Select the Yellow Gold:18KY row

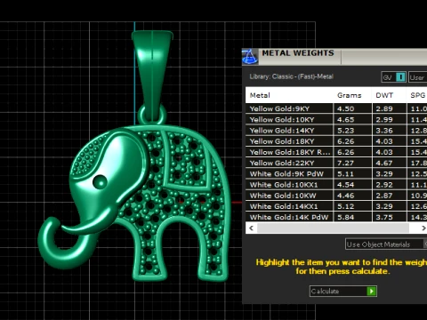[336, 141]
